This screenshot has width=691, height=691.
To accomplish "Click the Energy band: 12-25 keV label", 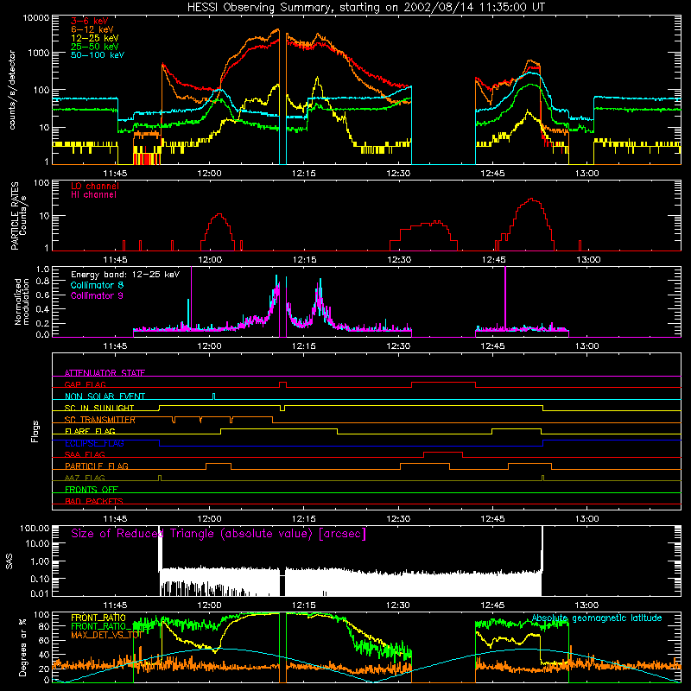I will coord(125,275).
